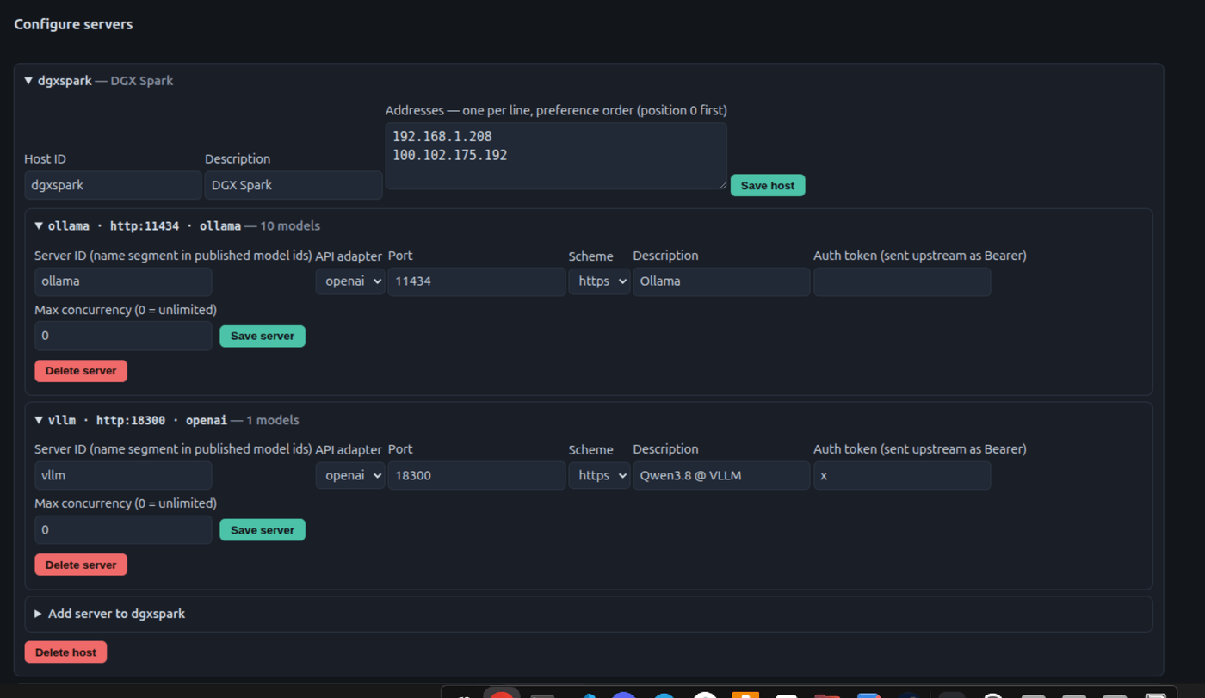Click into the Addresses text area

(x=556, y=156)
